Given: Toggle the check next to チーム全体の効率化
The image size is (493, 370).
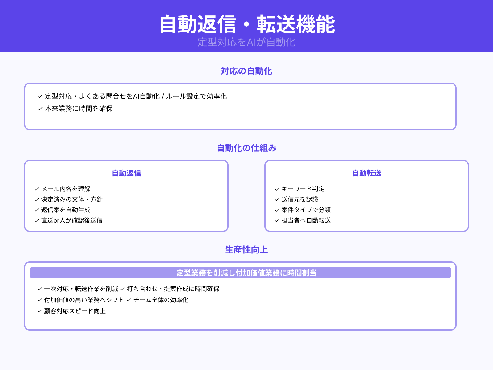Looking at the screenshot, I should [x=128, y=300].
